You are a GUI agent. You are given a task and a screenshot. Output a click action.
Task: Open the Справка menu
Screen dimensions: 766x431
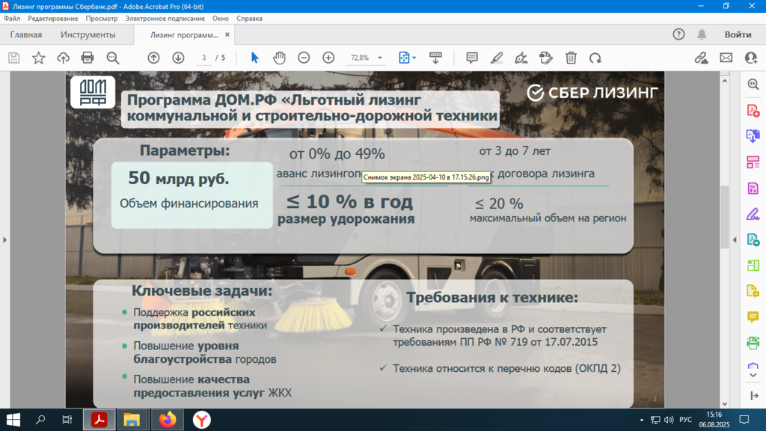click(249, 19)
